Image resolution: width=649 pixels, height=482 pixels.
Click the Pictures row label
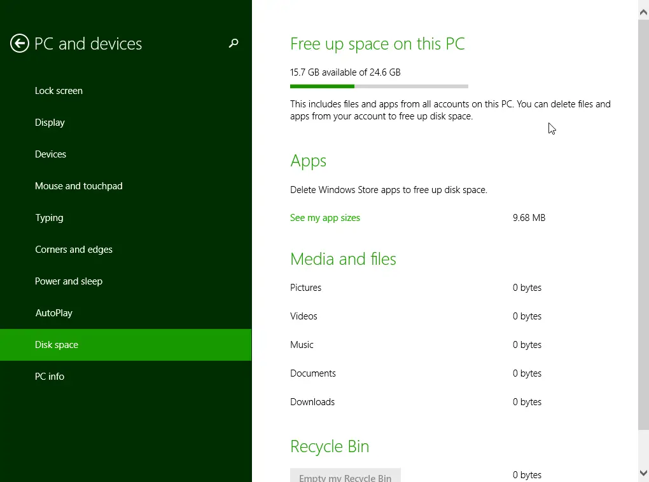tap(305, 288)
